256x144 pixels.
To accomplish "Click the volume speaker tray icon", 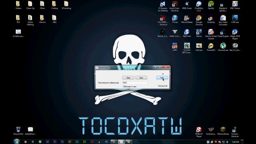I will tap(228, 142).
